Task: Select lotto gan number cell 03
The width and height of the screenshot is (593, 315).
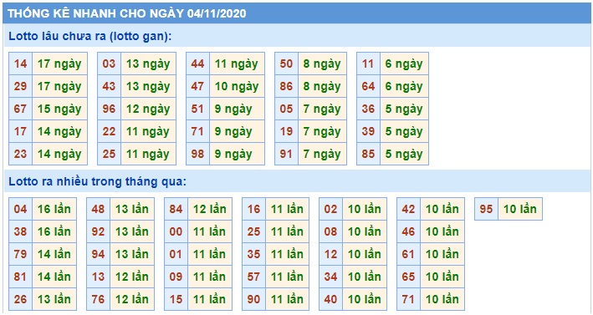Action: 109,64
